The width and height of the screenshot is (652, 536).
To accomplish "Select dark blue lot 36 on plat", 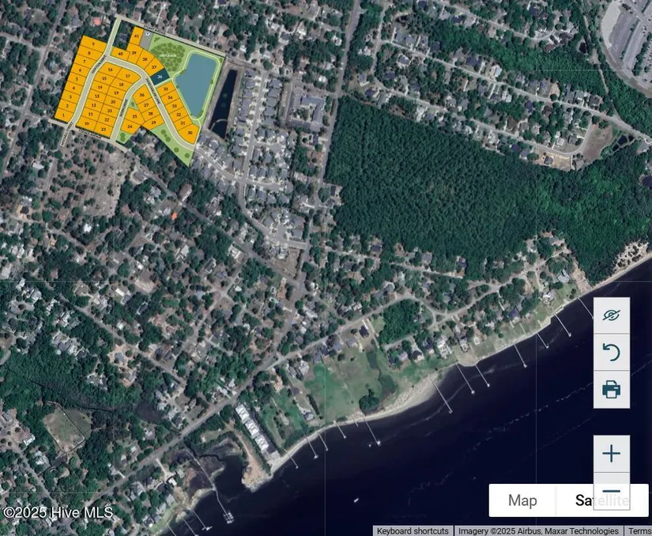I will pyautogui.click(x=160, y=77).
